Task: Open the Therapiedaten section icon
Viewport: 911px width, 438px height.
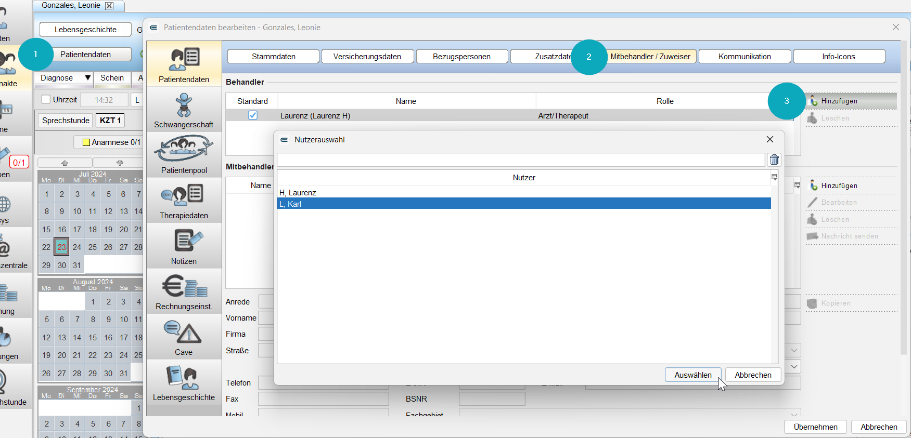Action: (x=184, y=201)
